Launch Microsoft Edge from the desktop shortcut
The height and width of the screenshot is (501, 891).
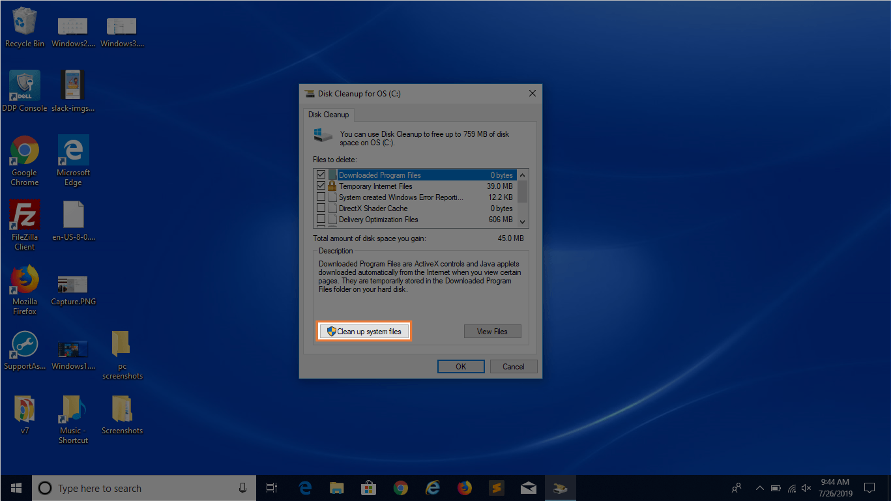(73, 160)
